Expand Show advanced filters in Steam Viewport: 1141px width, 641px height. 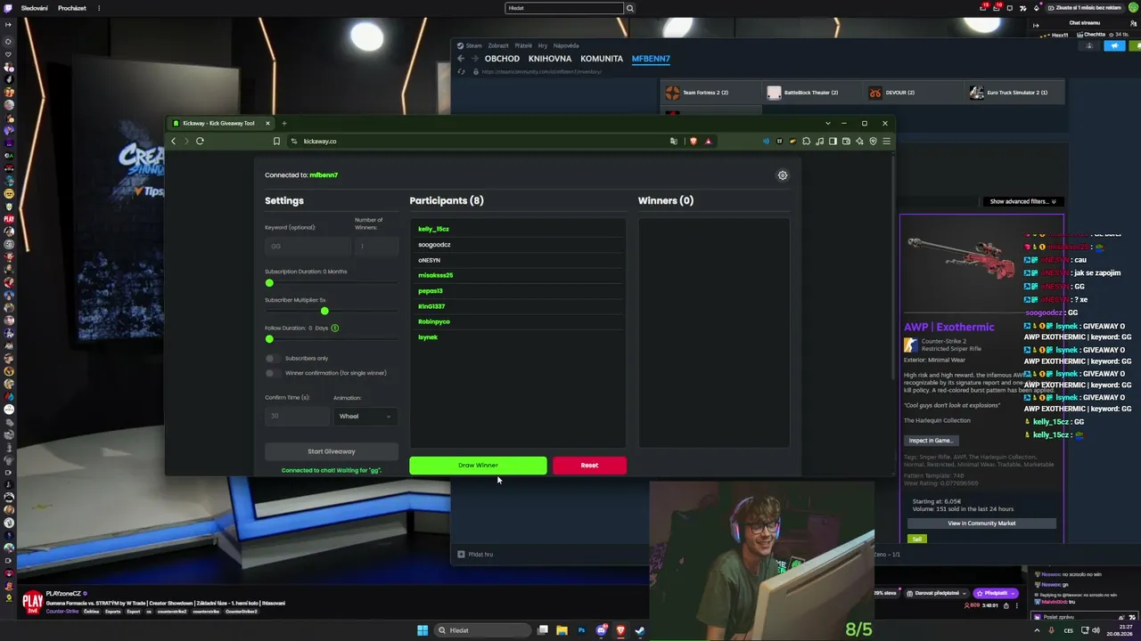[1022, 201]
